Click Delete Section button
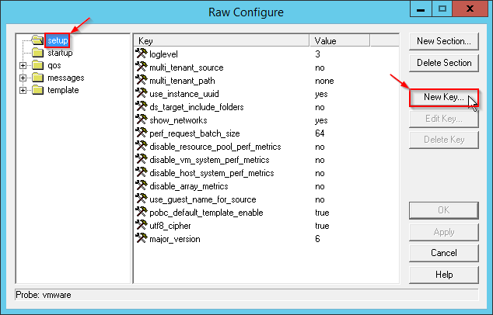 443,63
